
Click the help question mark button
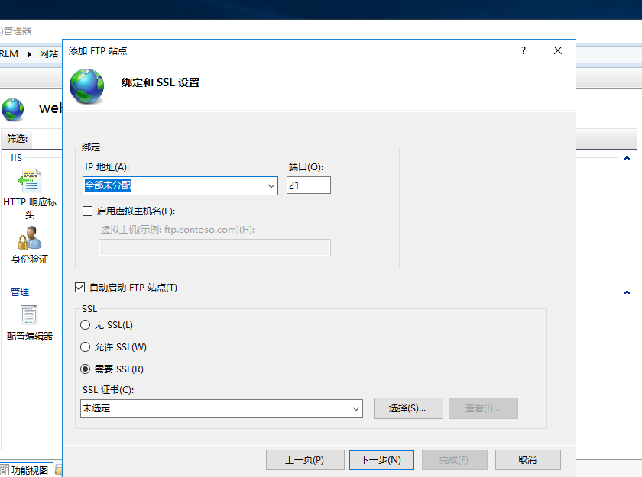[524, 50]
